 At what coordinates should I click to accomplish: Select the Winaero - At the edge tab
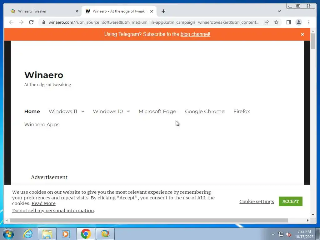[x=119, y=11]
